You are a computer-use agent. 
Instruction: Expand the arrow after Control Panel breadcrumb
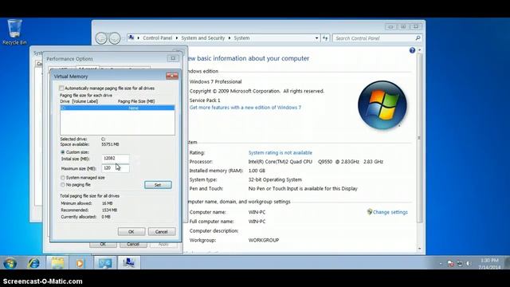coord(177,38)
